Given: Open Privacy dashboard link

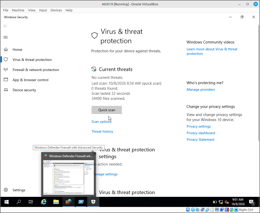Looking at the screenshot, I should [x=201, y=133].
